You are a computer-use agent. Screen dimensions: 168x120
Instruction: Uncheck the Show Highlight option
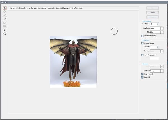tap(143, 74)
